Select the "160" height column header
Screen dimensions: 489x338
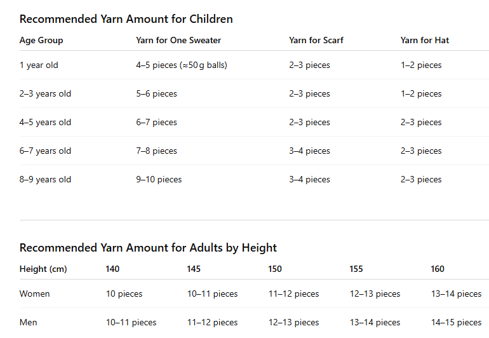438,269
